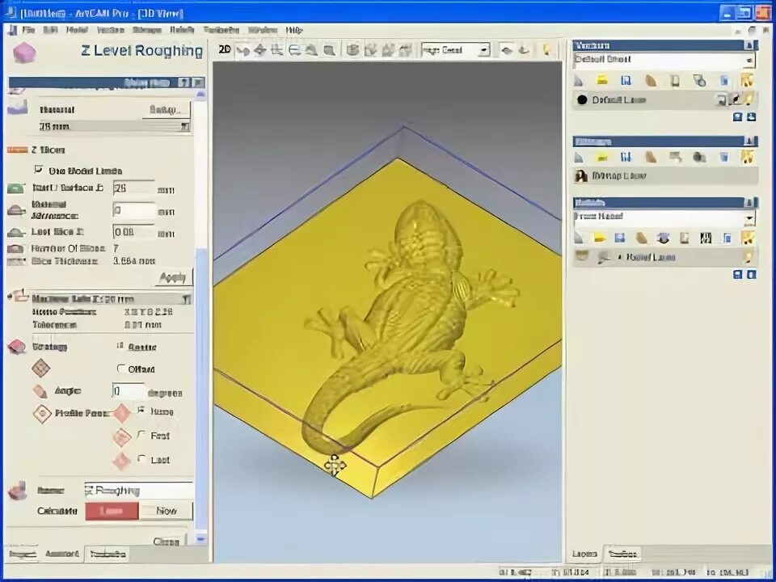The height and width of the screenshot is (582, 776).
Task: Switch to the Toolbox tab at bottom right
Action: pyautogui.click(x=623, y=554)
